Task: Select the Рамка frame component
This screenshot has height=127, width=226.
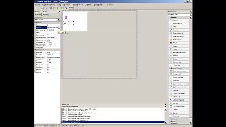Action: point(179,49)
